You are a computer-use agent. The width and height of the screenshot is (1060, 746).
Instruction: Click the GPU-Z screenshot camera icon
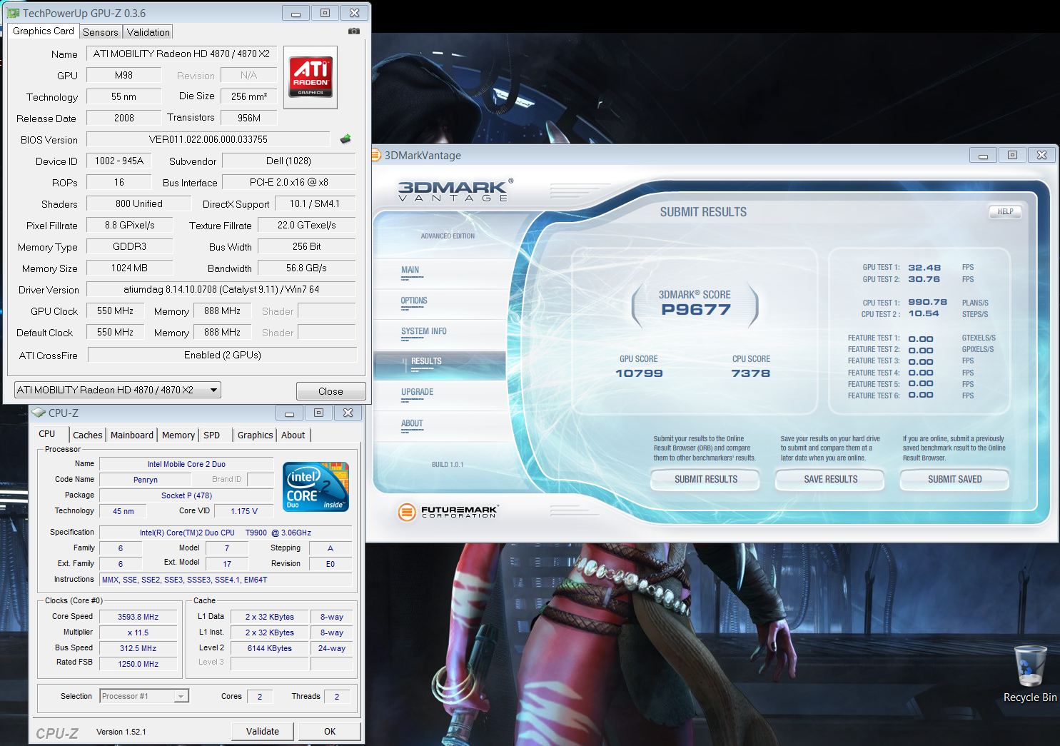click(354, 31)
